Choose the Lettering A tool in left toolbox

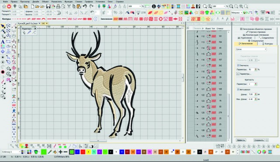coord(3,41)
